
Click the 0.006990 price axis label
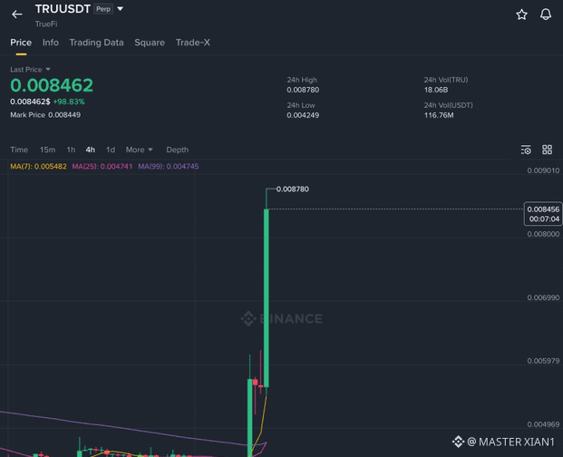click(x=543, y=297)
